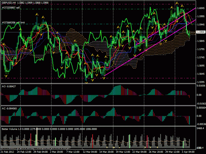This screenshot has height=154, width=206.
Task: Click the 1.5995 price axis value
Action: [x=201, y=16]
